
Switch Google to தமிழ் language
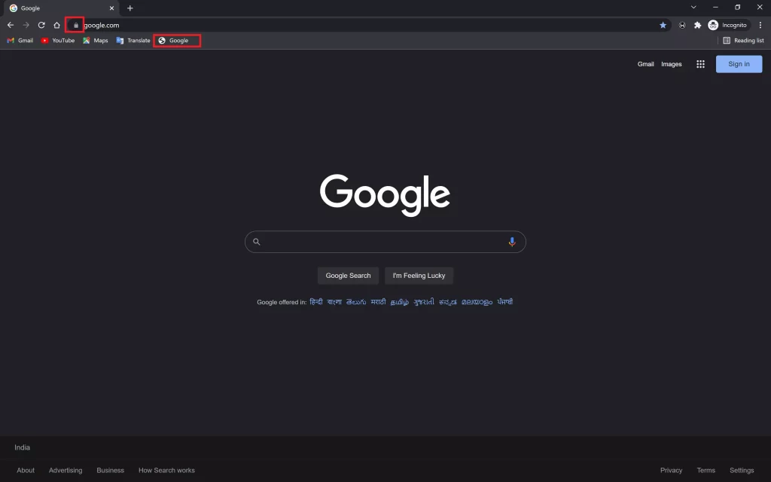399,301
